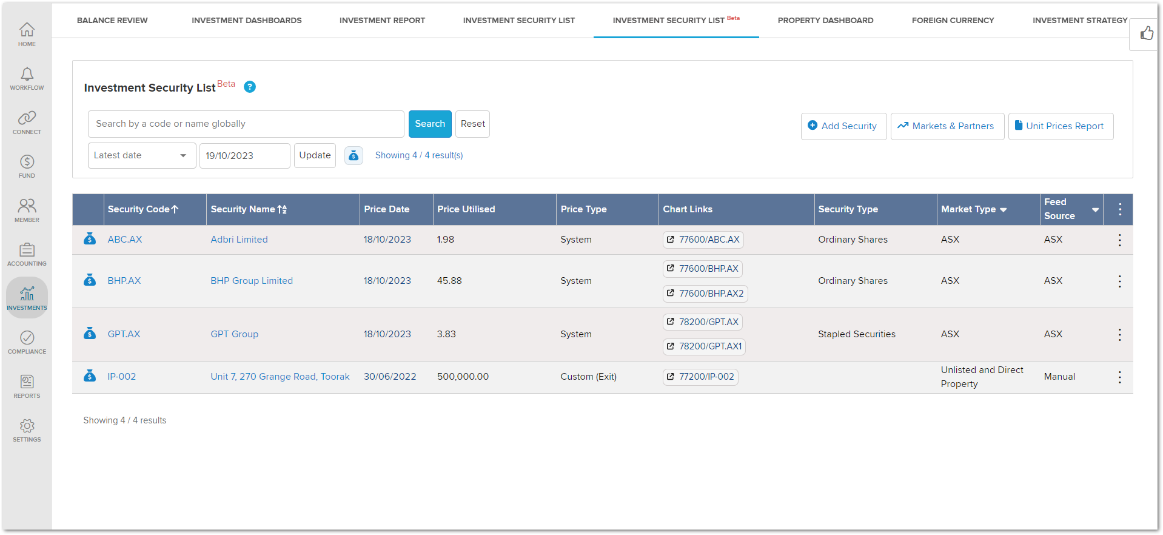Open chart link 78200/GPT.AX
Image resolution: width=1163 pixels, height=535 pixels.
tap(703, 322)
